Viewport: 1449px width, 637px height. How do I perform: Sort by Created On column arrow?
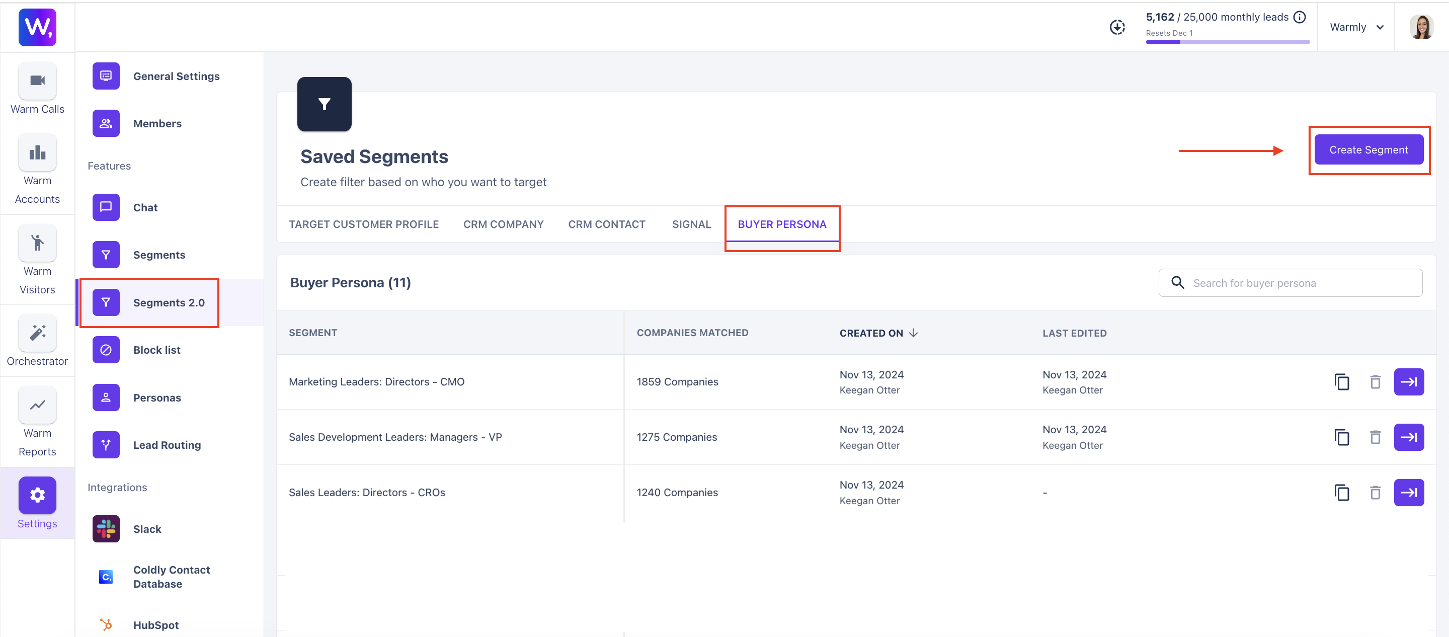tap(913, 333)
